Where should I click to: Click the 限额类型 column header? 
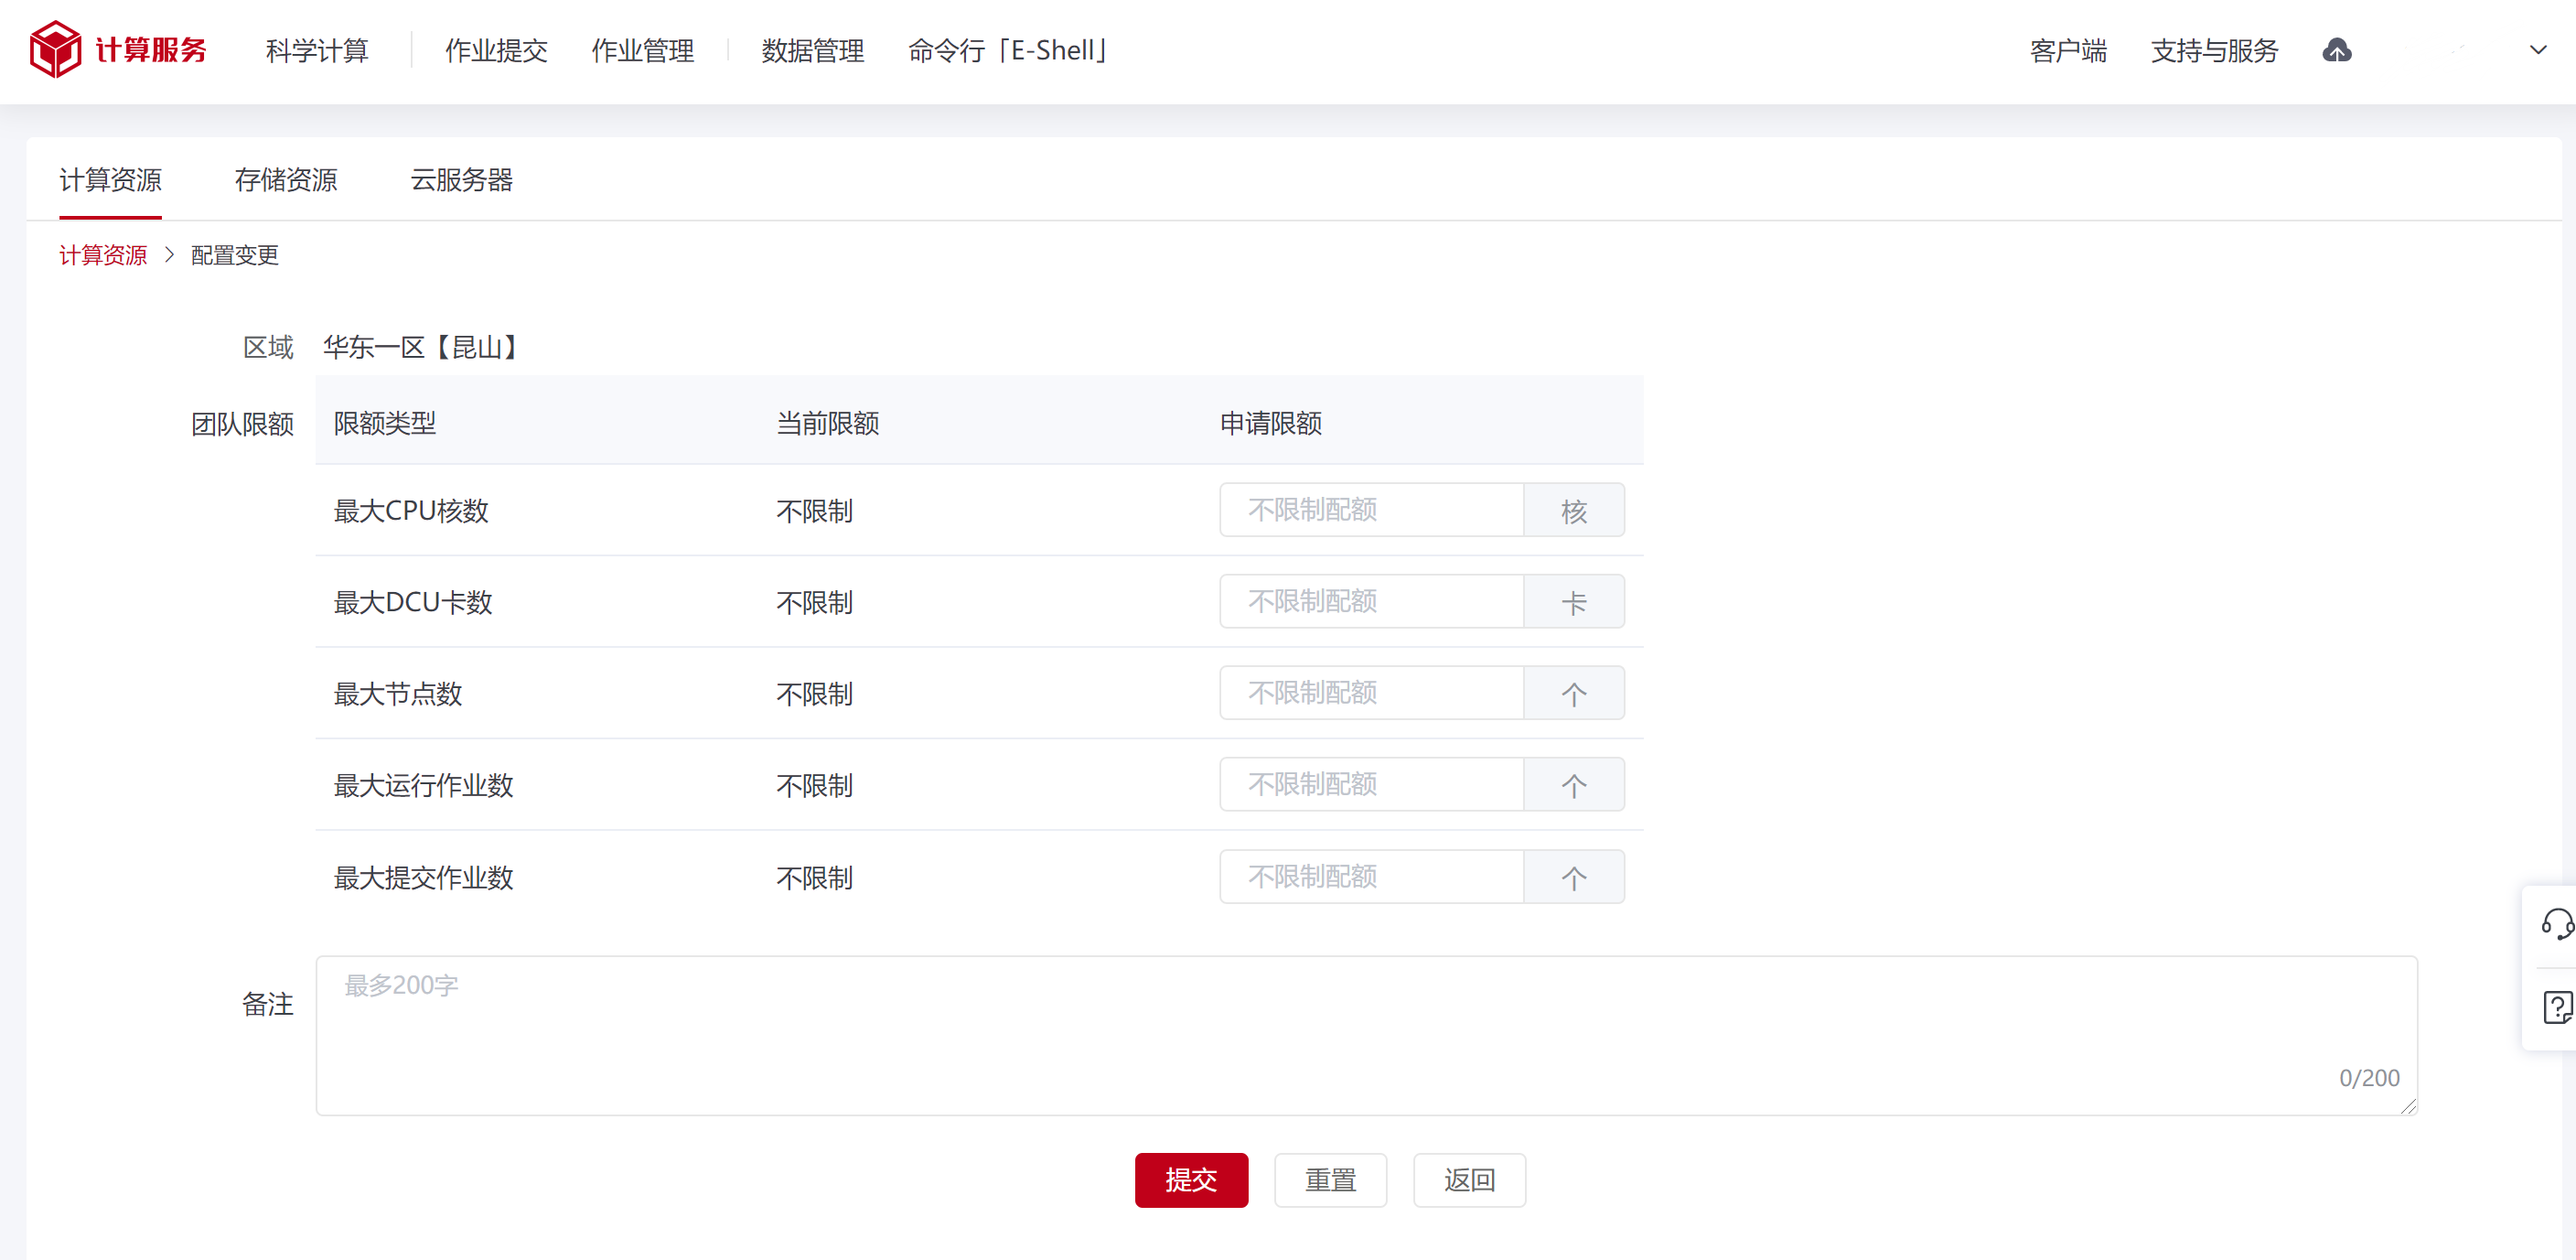pyautogui.click(x=385, y=423)
